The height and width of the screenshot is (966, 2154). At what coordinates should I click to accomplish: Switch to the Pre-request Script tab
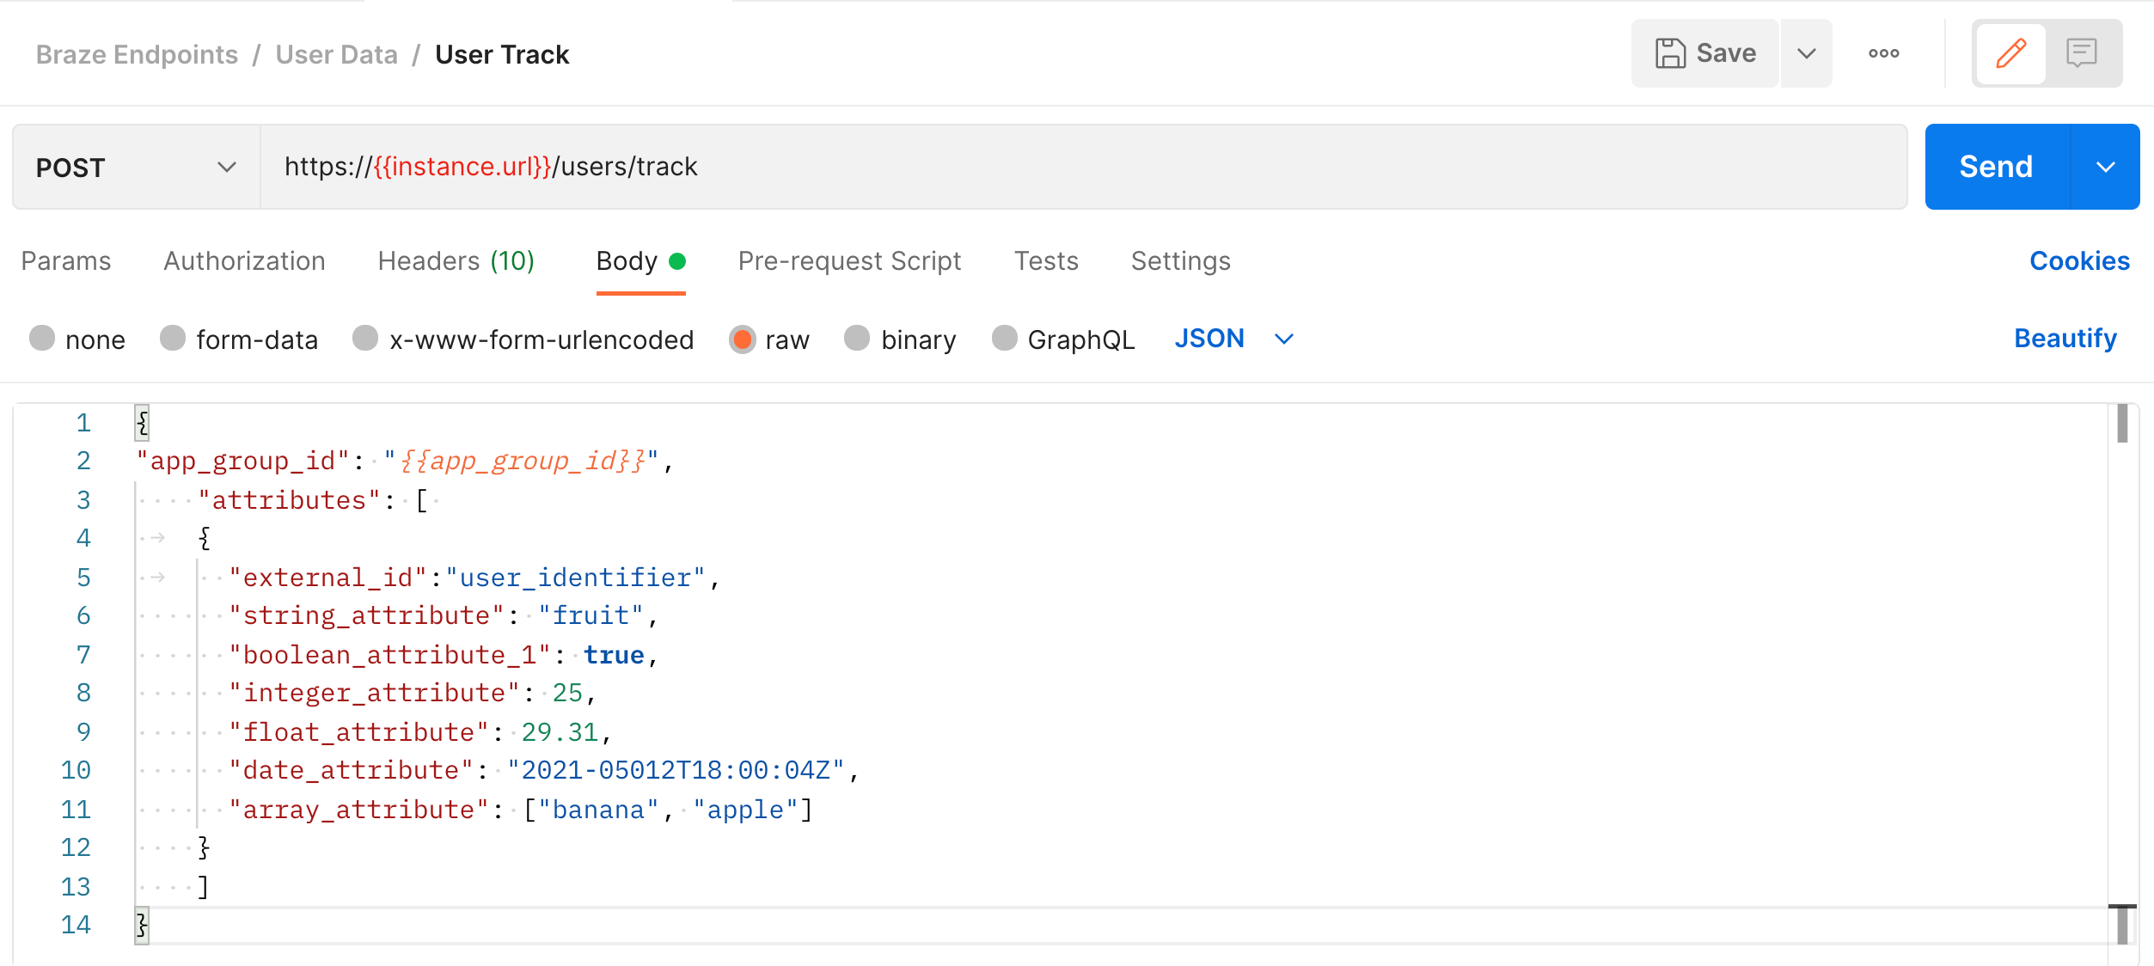[849, 260]
